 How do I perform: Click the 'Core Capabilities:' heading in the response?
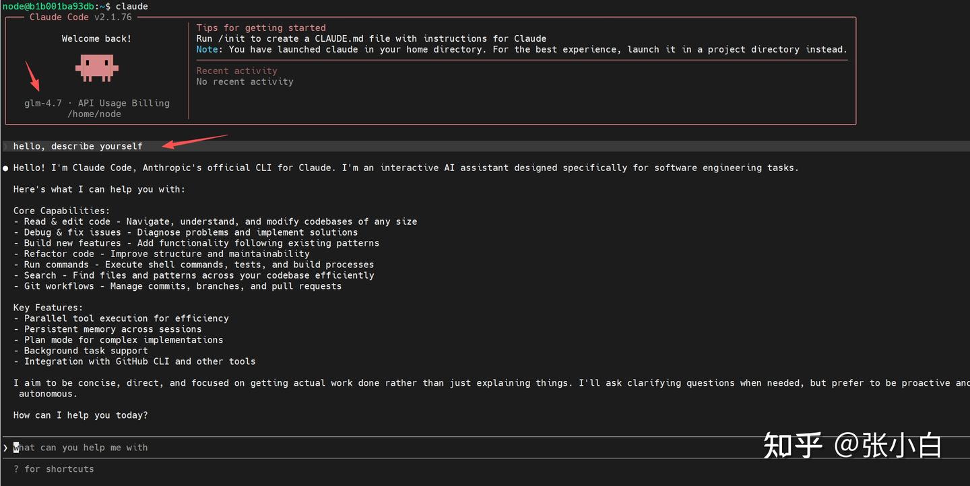[x=61, y=211]
